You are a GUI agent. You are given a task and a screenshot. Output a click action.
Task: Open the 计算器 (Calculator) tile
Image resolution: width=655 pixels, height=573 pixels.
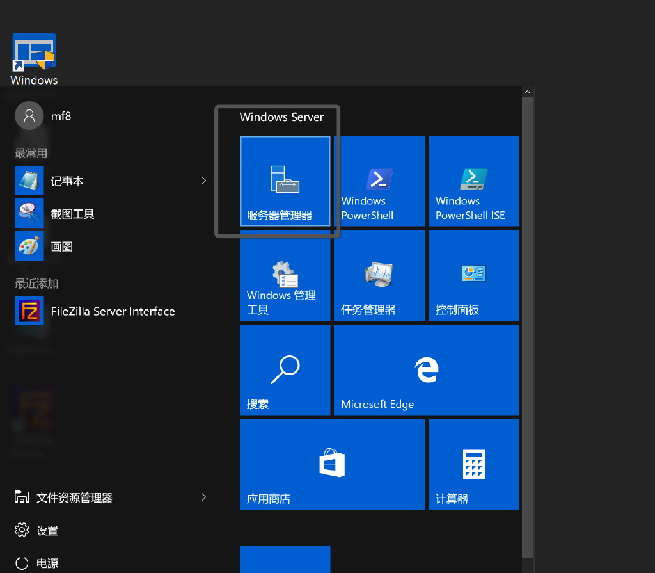pos(473,464)
